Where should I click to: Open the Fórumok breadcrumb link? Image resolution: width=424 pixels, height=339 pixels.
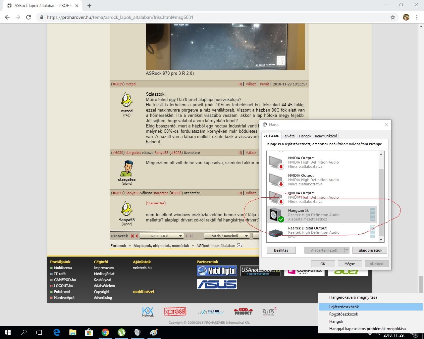pos(118,246)
